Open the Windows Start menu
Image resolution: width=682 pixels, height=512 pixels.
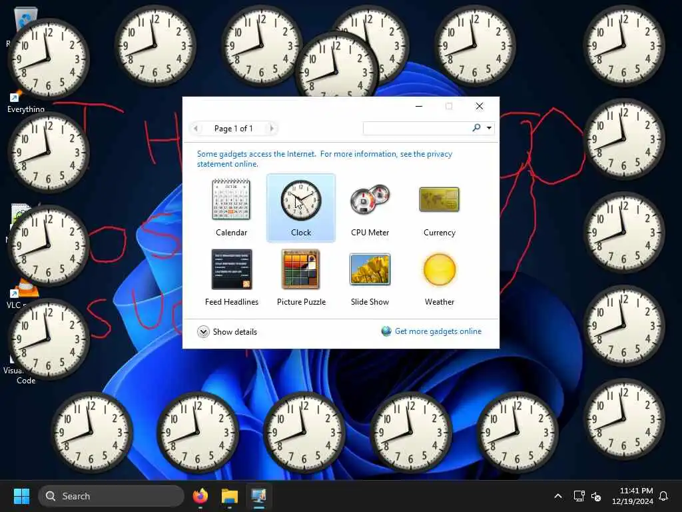click(x=21, y=496)
